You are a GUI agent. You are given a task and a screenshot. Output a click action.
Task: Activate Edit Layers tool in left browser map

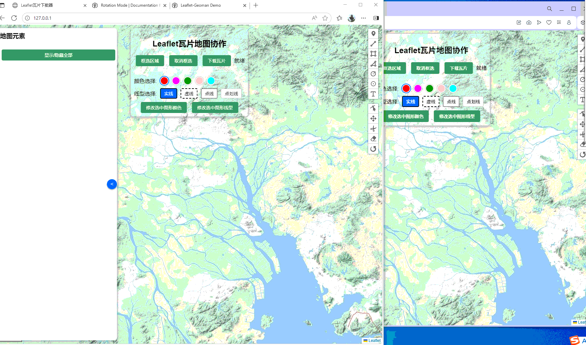tap(373, 108)
